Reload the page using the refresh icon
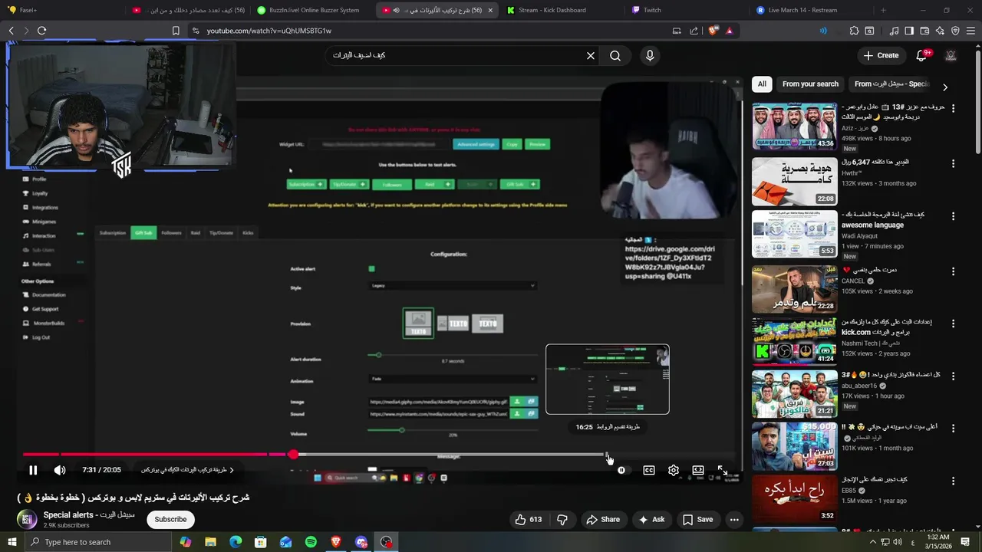Image resolution: width=982 pixels, height=552 pixels. click(x=41, y=31)
